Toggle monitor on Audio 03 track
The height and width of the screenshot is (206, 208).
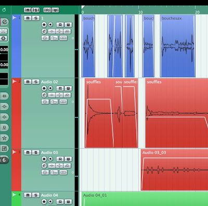point(50,159)
